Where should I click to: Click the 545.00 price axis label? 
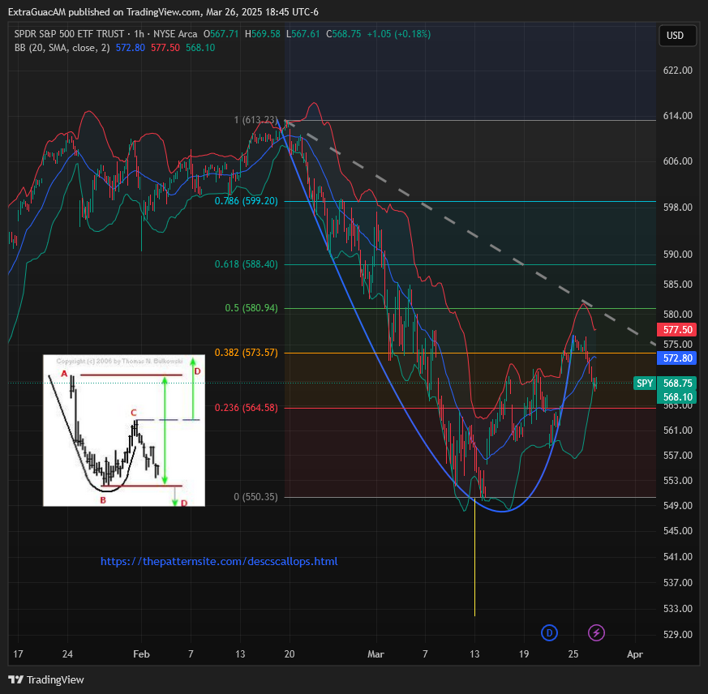click(677, 530)
